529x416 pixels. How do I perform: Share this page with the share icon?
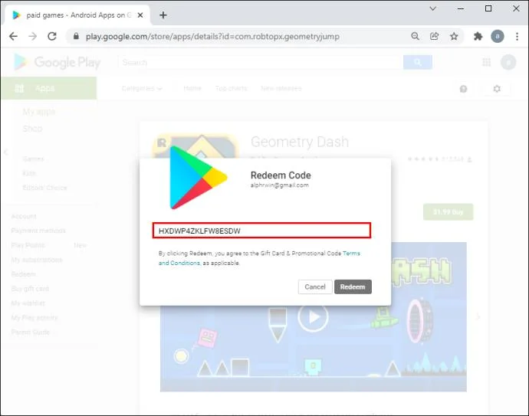click(x=434, y=36)
